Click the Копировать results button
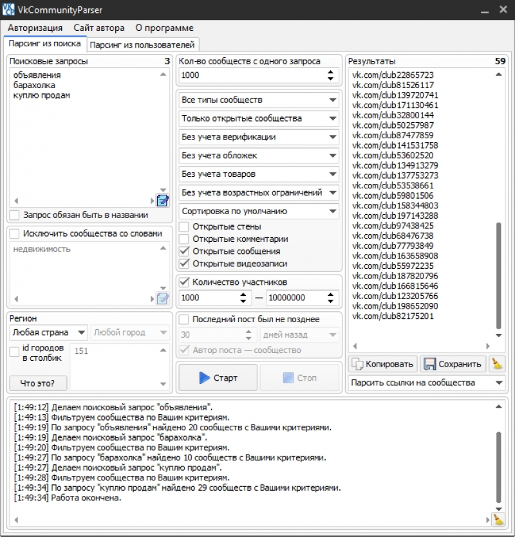This screenshot has width=515, height=537. pos(383,364)
